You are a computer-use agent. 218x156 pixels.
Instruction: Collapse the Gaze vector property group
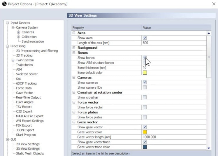click(x=74, y=122)
